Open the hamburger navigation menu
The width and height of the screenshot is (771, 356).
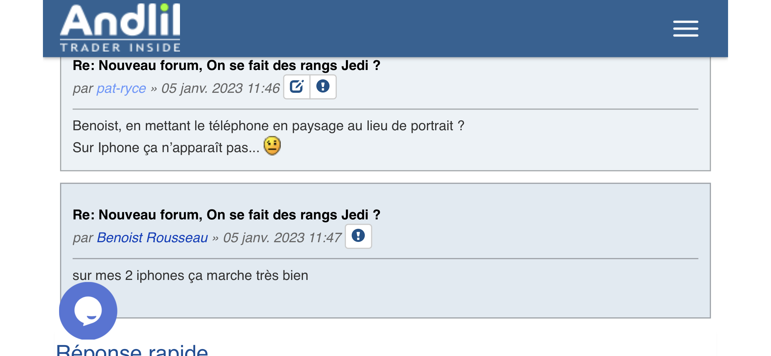(x=685, y=29)
